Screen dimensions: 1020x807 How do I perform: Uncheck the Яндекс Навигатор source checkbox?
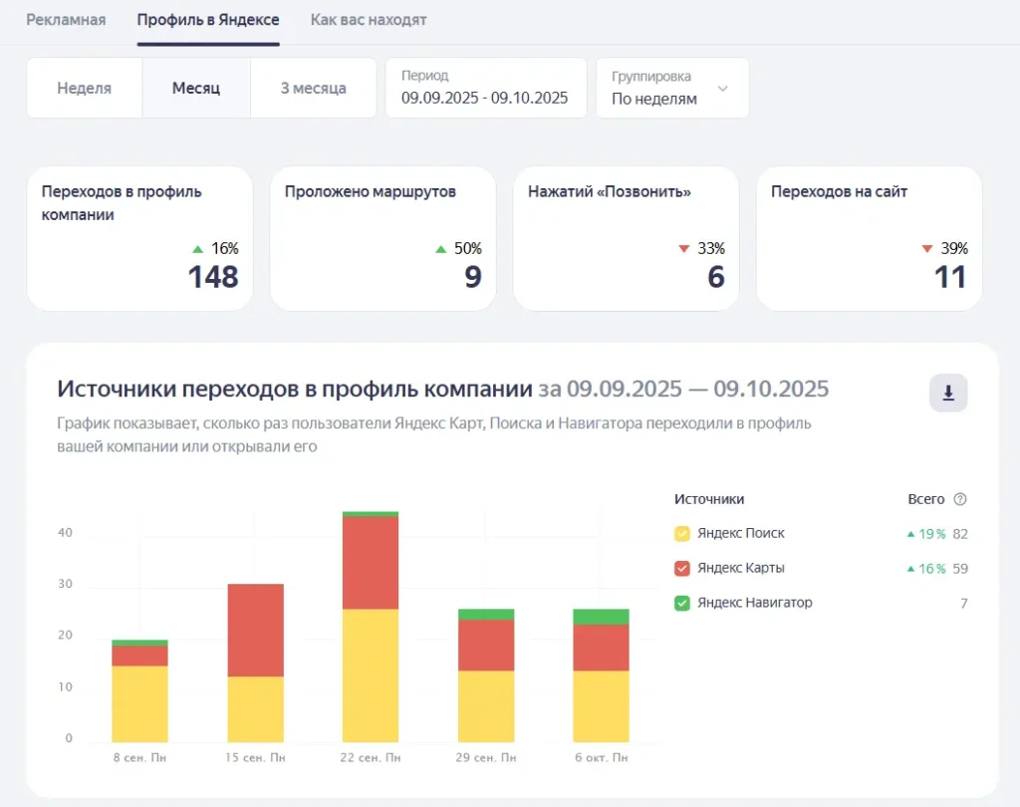[x=682, y=603]
